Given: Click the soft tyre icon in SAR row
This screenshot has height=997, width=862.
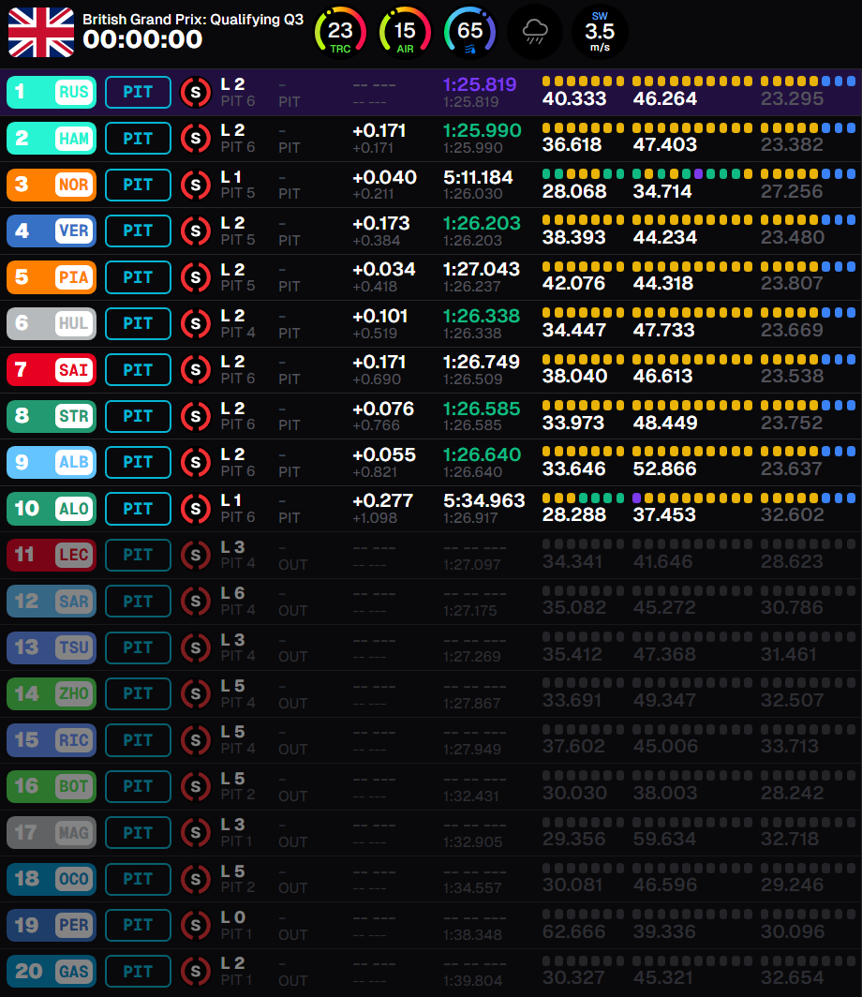Looking at the screenshot, I should coord(195,602).
